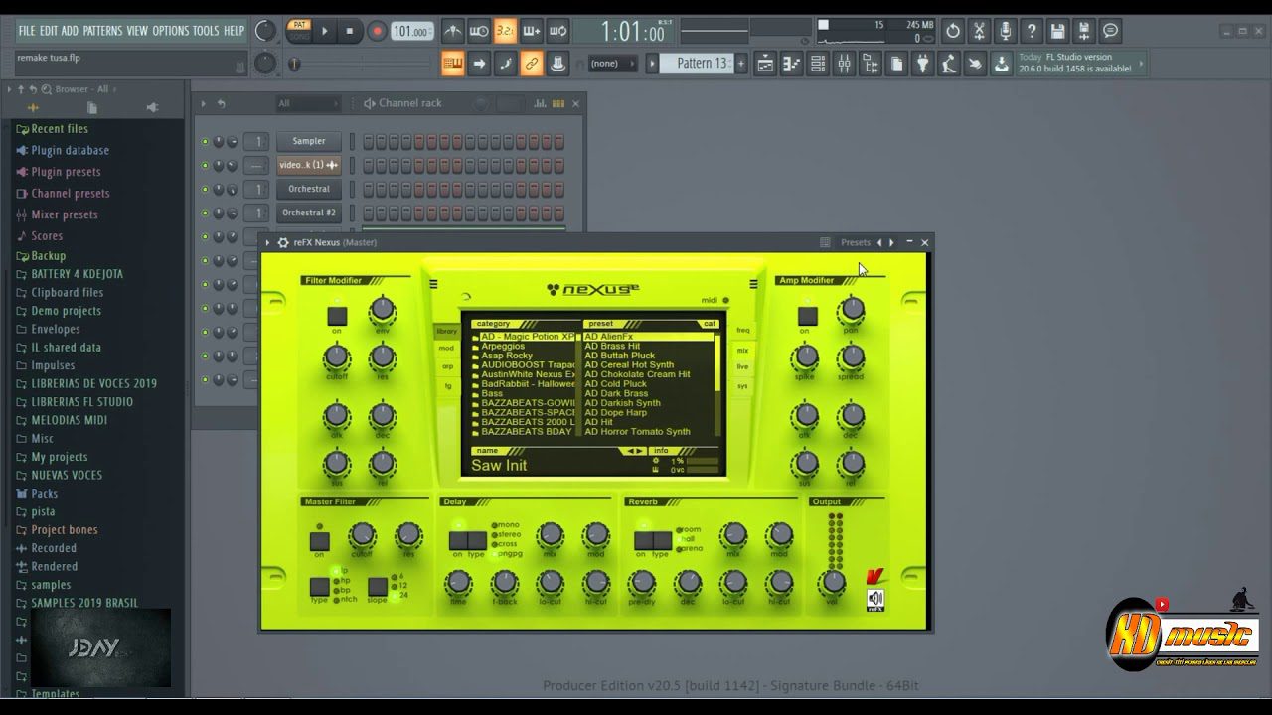1272x715 pixels.
Task: Switch to Nexus mod tab
Action: coord(447,349)
